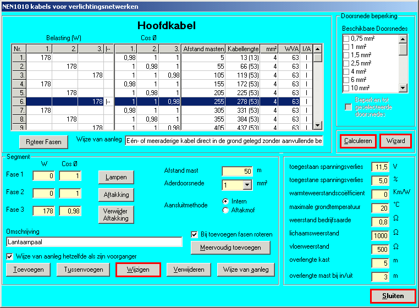Select the Aftakmof connection method
This screenshot has width=419, height=308.
(225, 211)
